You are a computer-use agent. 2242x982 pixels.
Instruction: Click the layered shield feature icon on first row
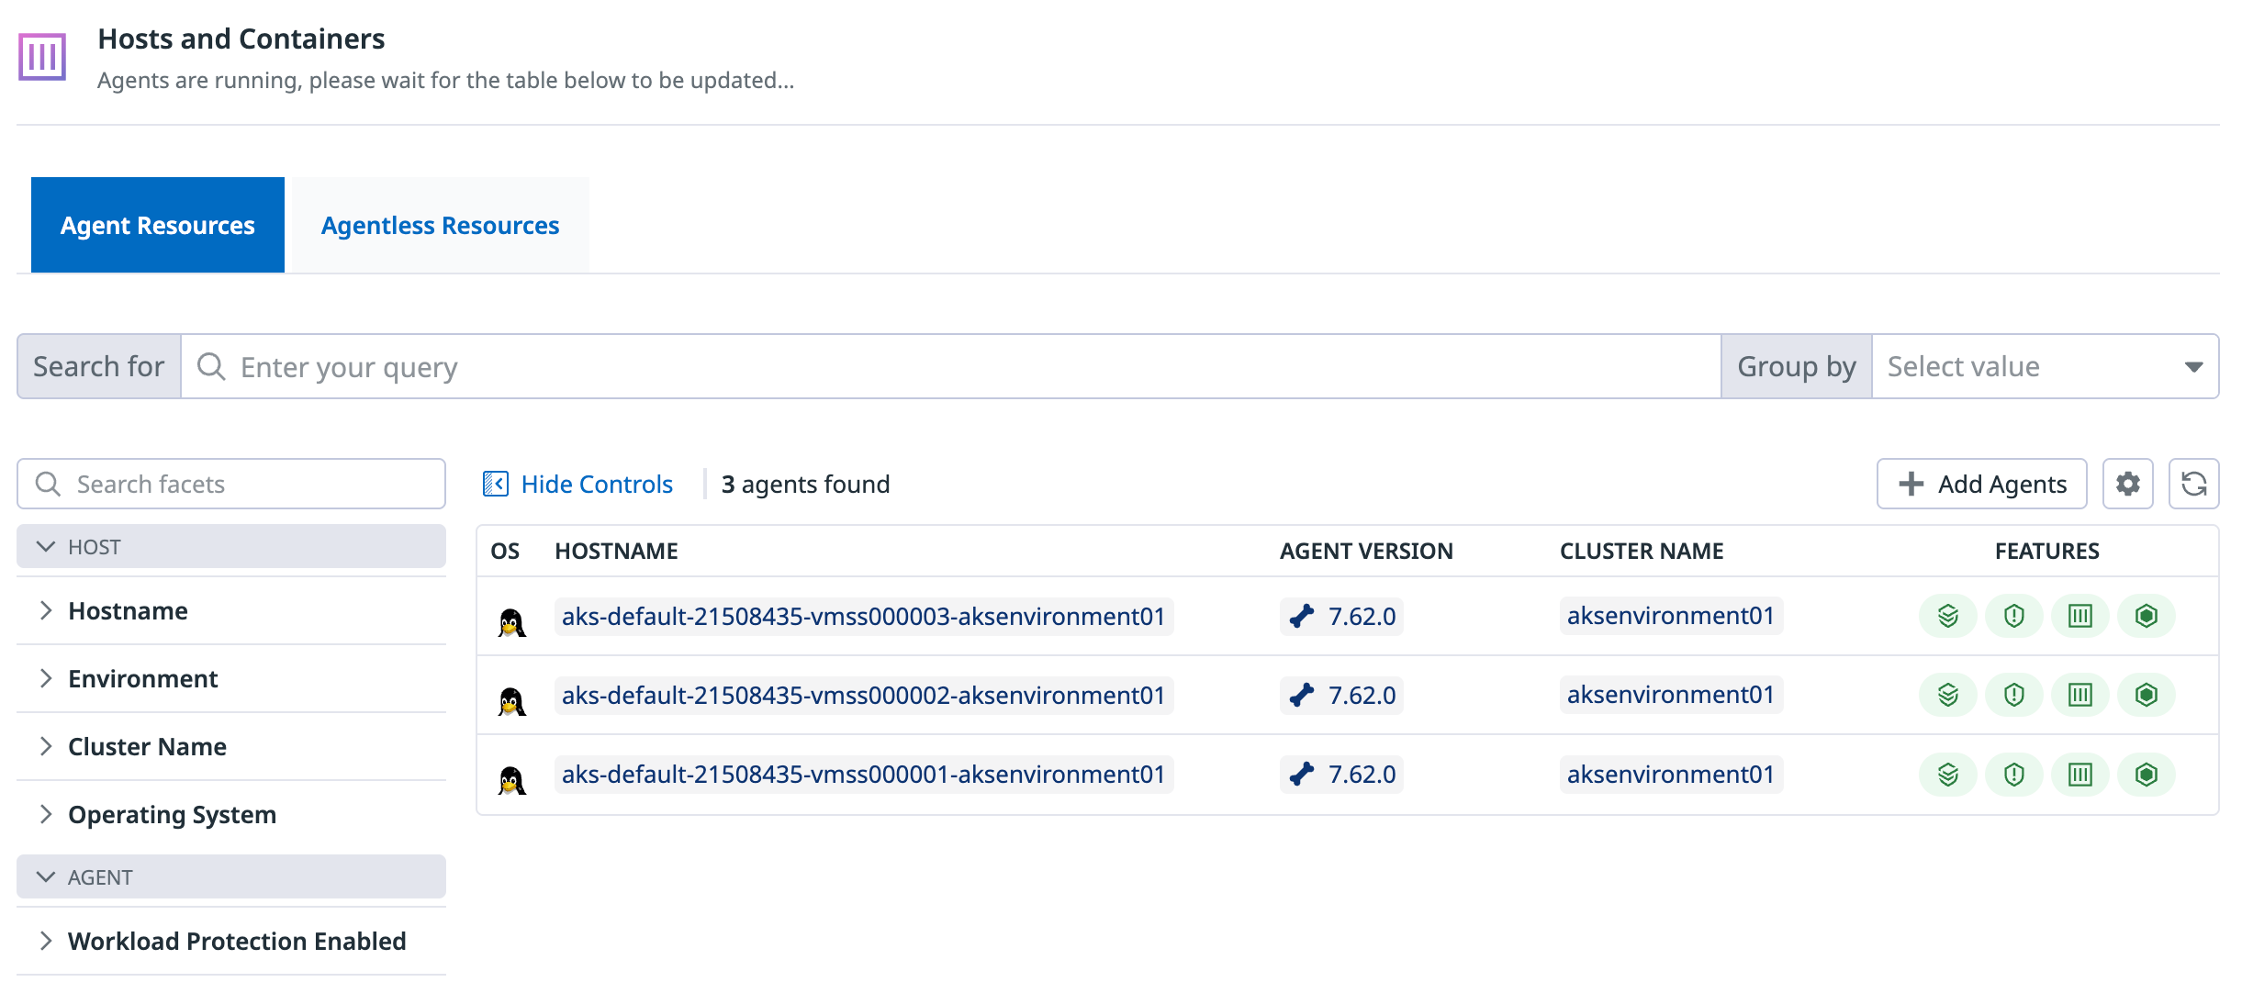point(1948,616)
